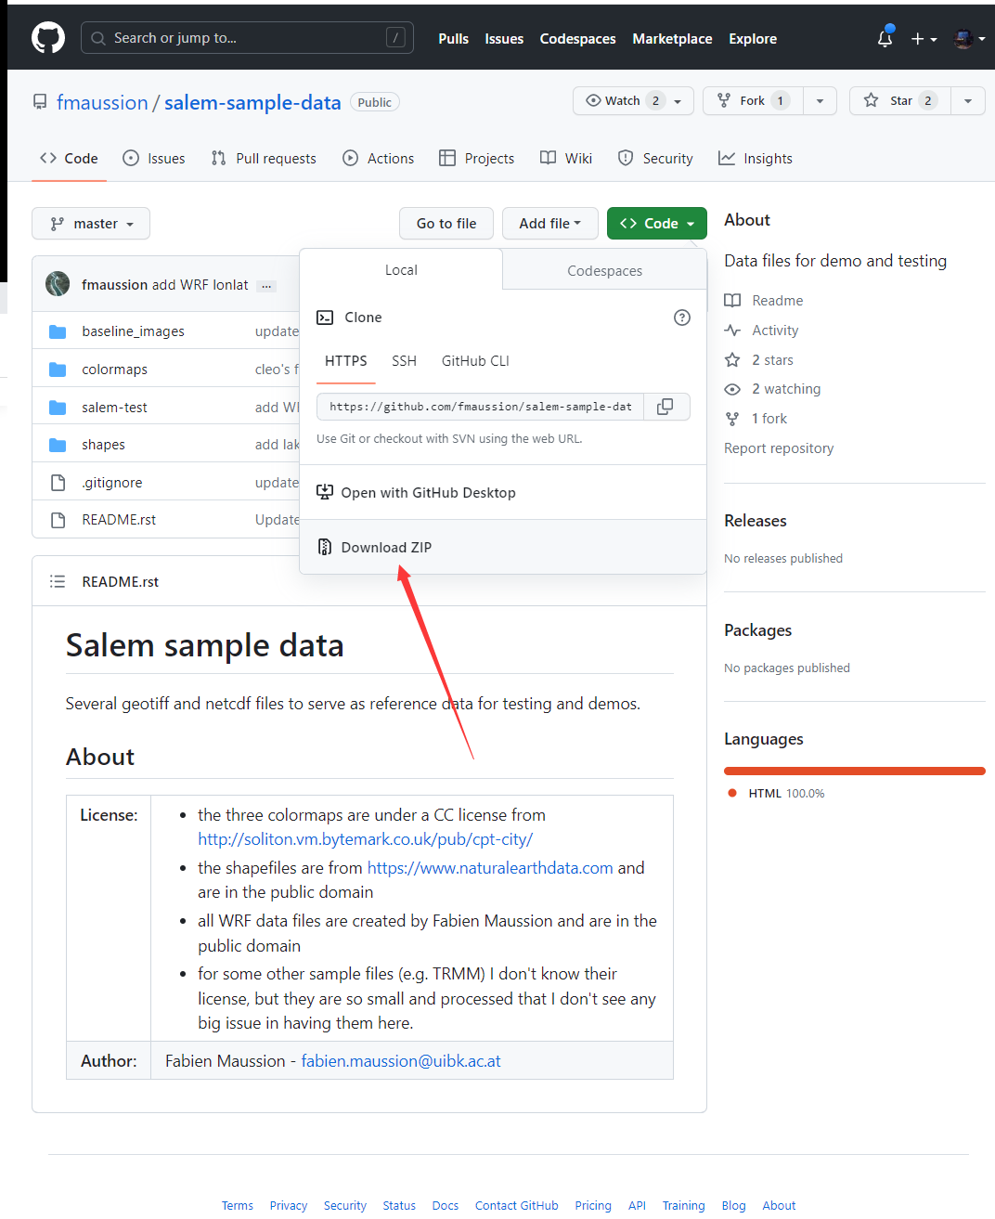Select the Local tab
995x1219 pixels.
pos(401,269)
